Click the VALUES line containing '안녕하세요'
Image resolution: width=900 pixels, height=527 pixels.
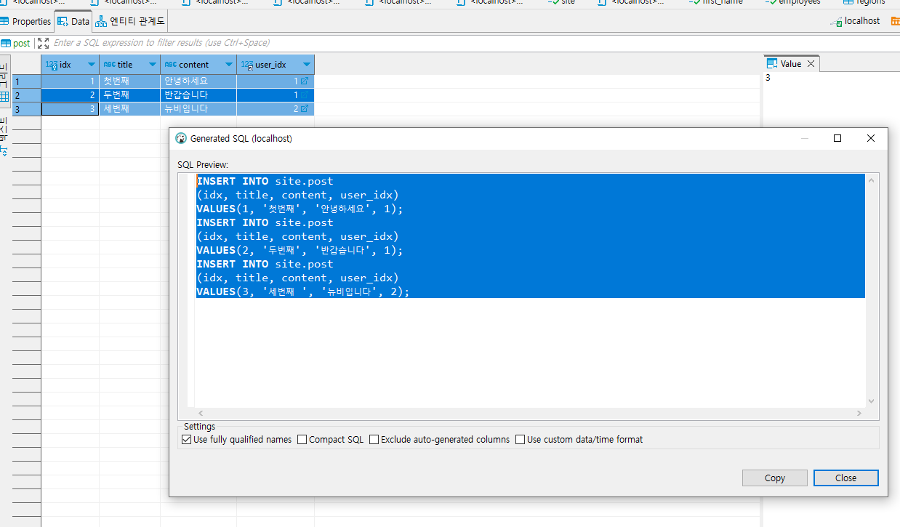click(300, 209)
